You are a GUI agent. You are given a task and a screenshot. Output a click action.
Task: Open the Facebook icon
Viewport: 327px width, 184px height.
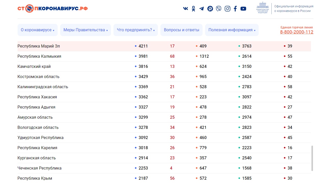(235, 9)
